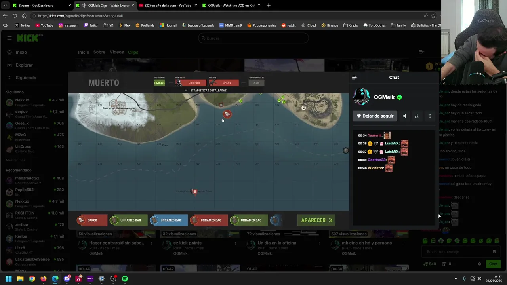Switch to the channel's Inicio tab
The height and width of the screenshot is (285, 507).
84,52
